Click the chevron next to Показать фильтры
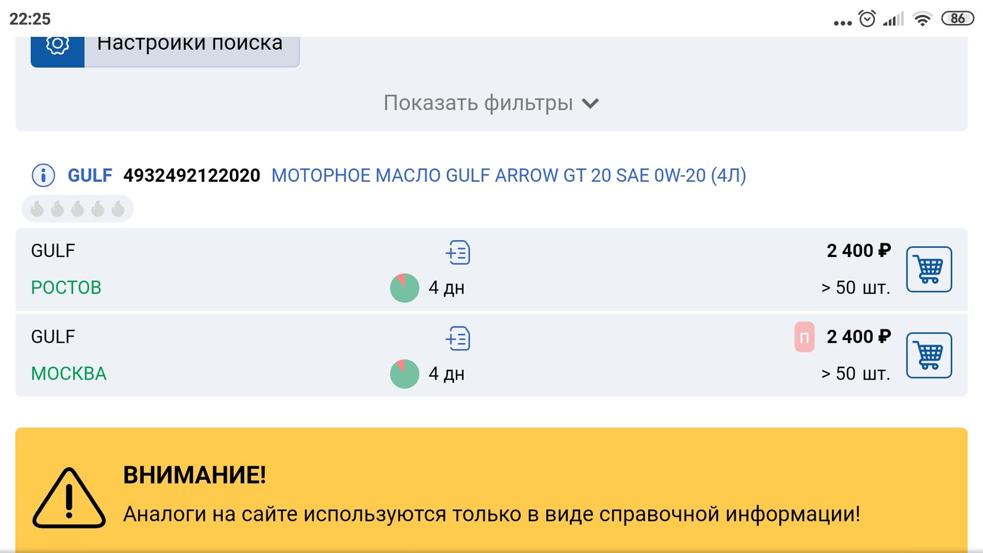The width and height of the screenshot is (983, 553). click(590, 104)
